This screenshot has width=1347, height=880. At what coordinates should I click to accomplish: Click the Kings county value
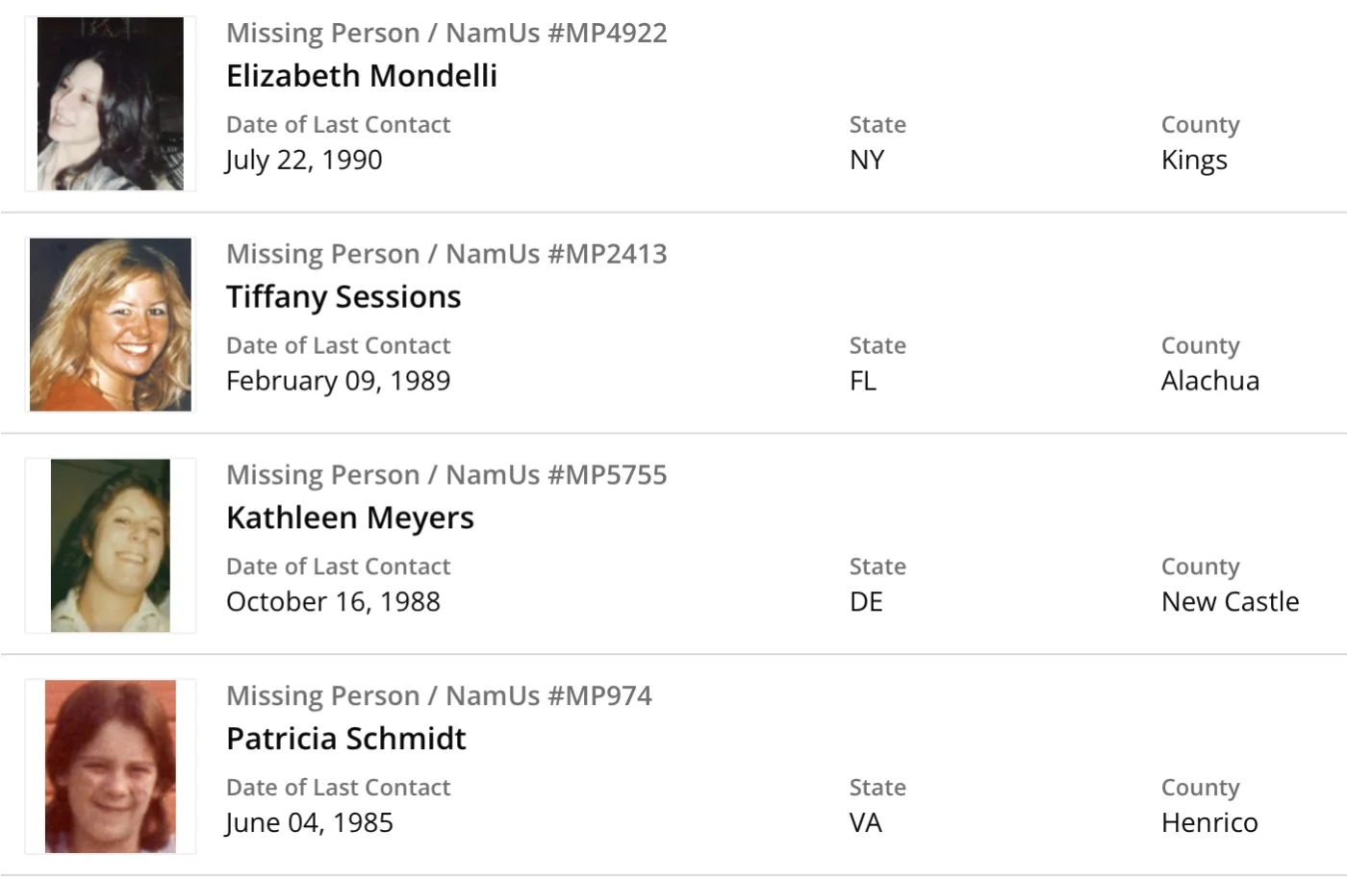pyautogui.click(x=1194, y=160)
